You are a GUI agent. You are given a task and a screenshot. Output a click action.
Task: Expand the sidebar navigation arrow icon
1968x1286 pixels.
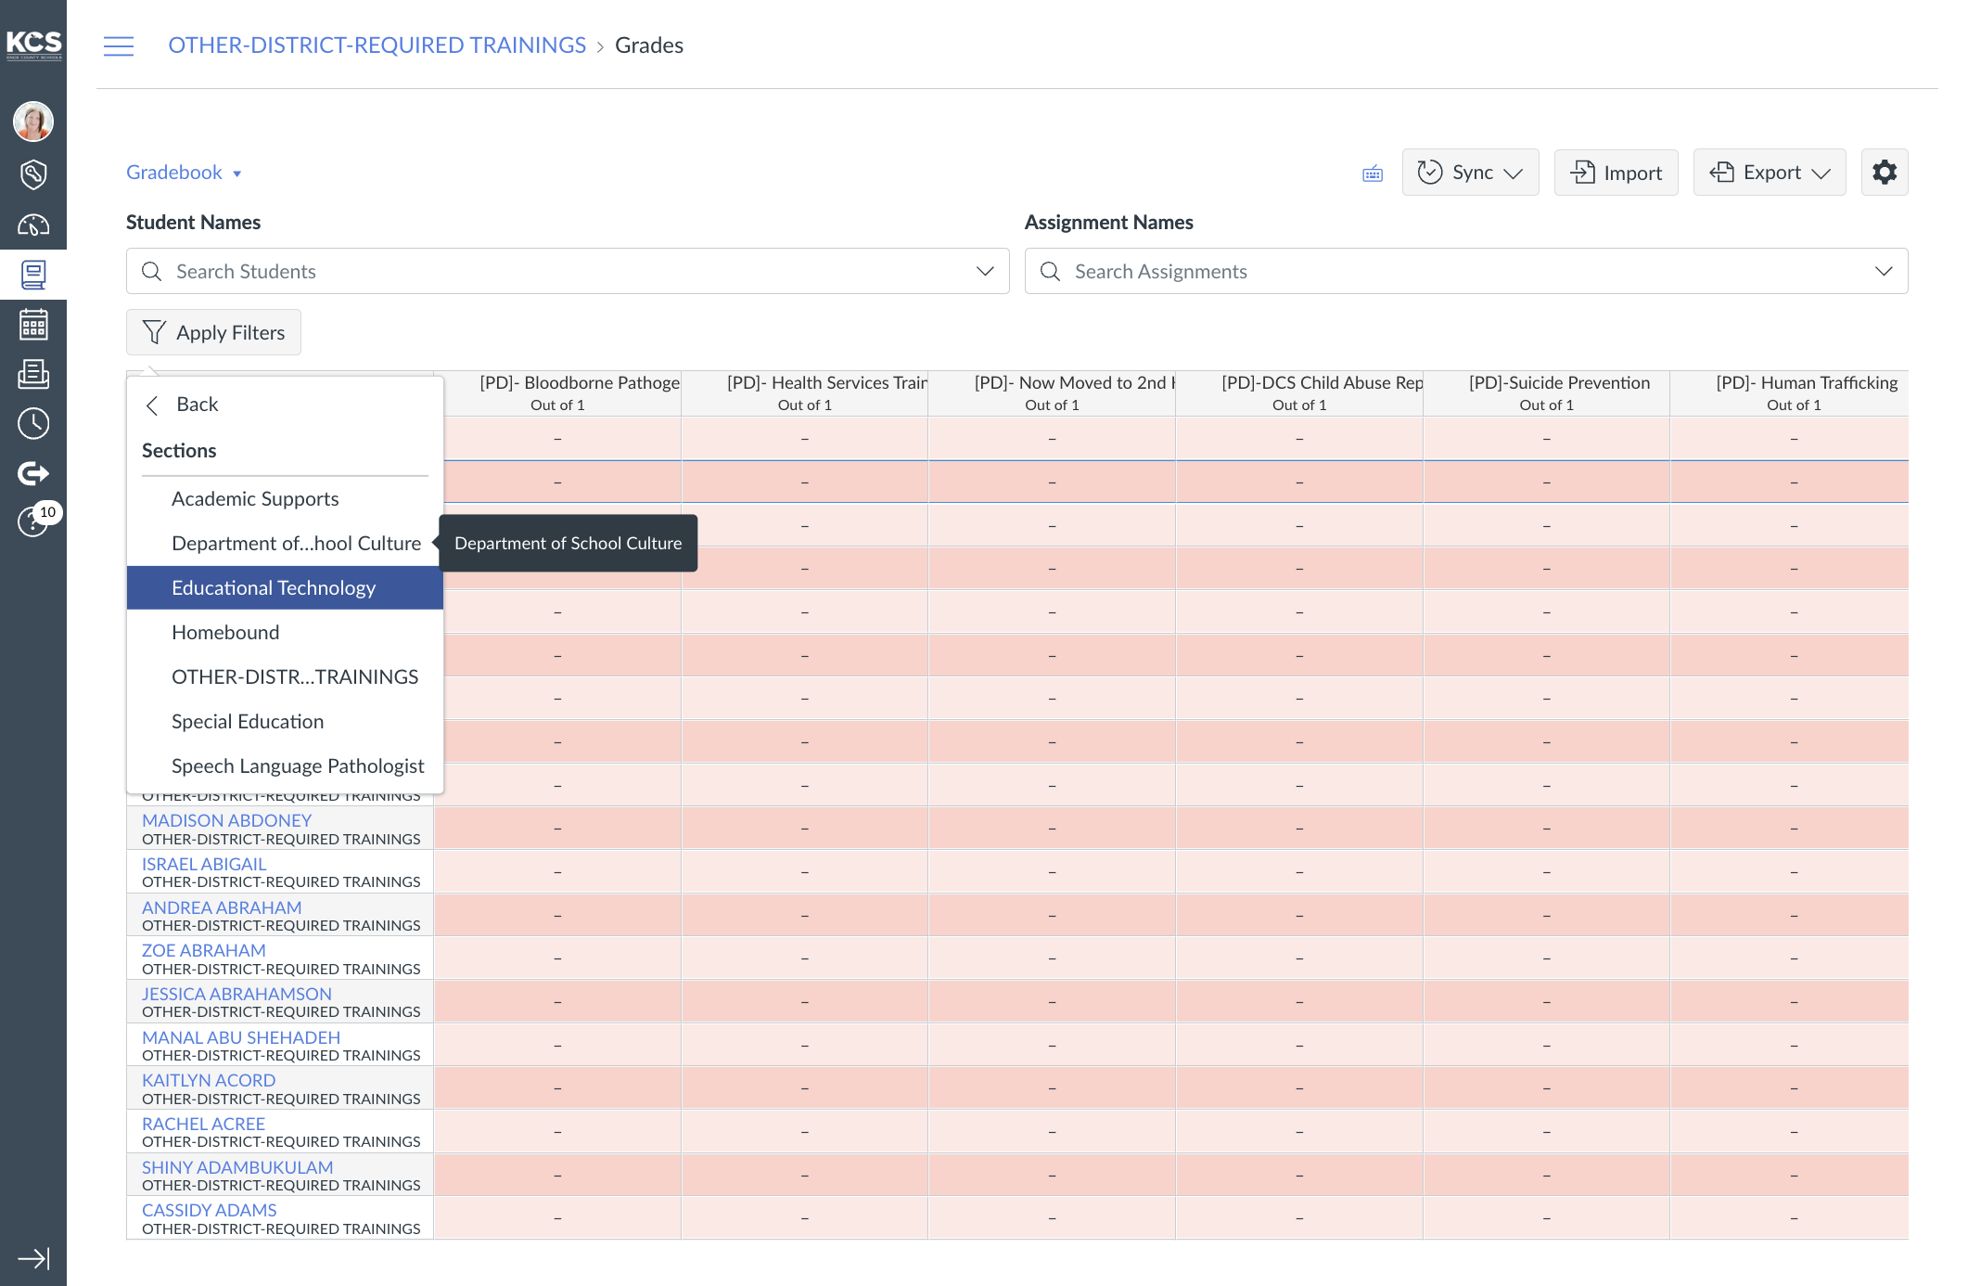(33, 1258)
